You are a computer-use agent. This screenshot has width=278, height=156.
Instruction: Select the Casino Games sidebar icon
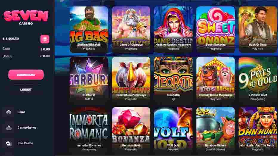9,127
